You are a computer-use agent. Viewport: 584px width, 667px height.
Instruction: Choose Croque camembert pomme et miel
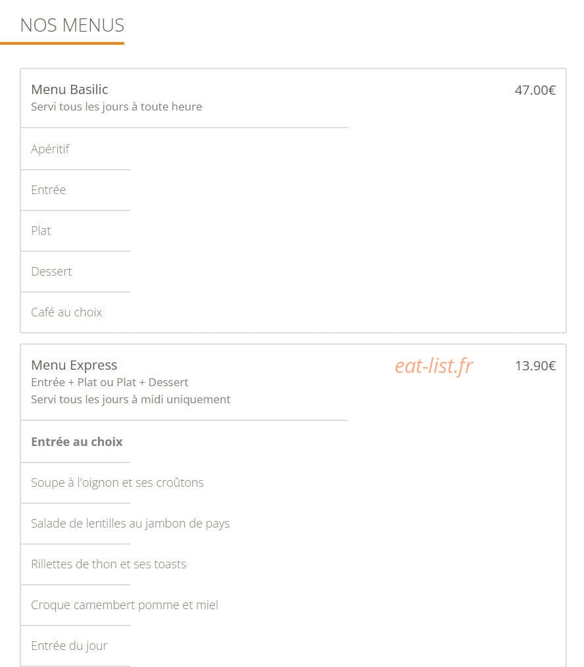tap(125, 605)
